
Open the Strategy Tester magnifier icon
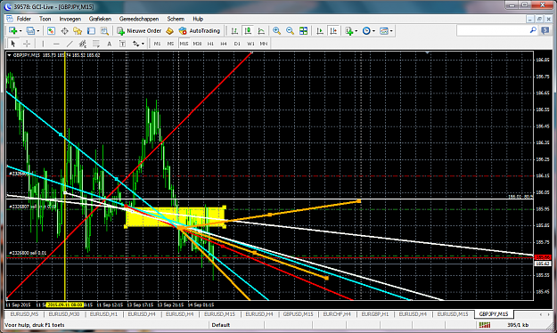coord(104,31)
